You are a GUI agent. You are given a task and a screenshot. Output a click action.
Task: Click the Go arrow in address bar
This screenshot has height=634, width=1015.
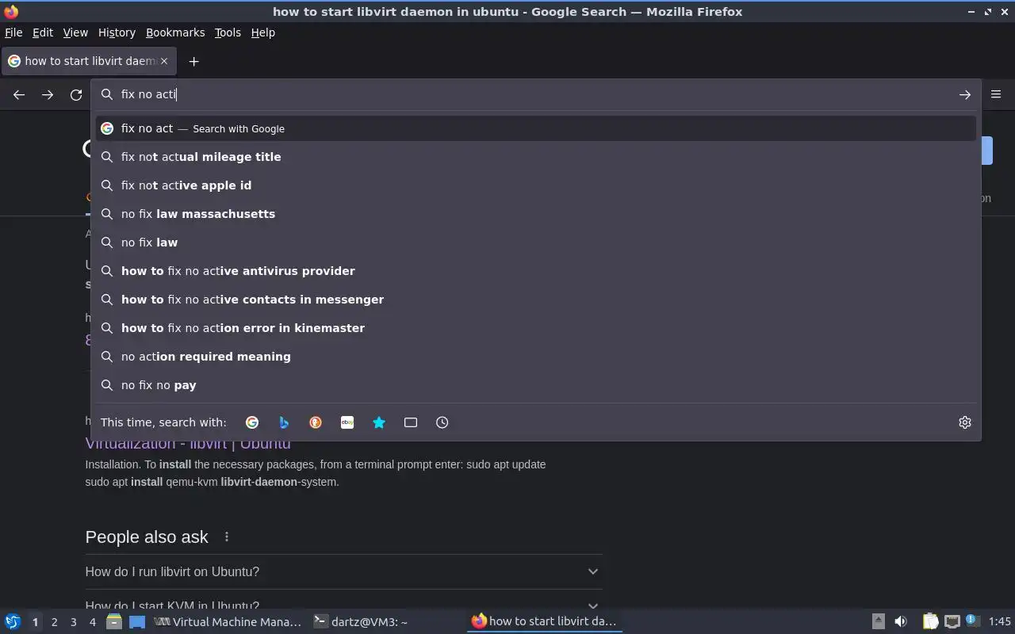click(965, 94)
